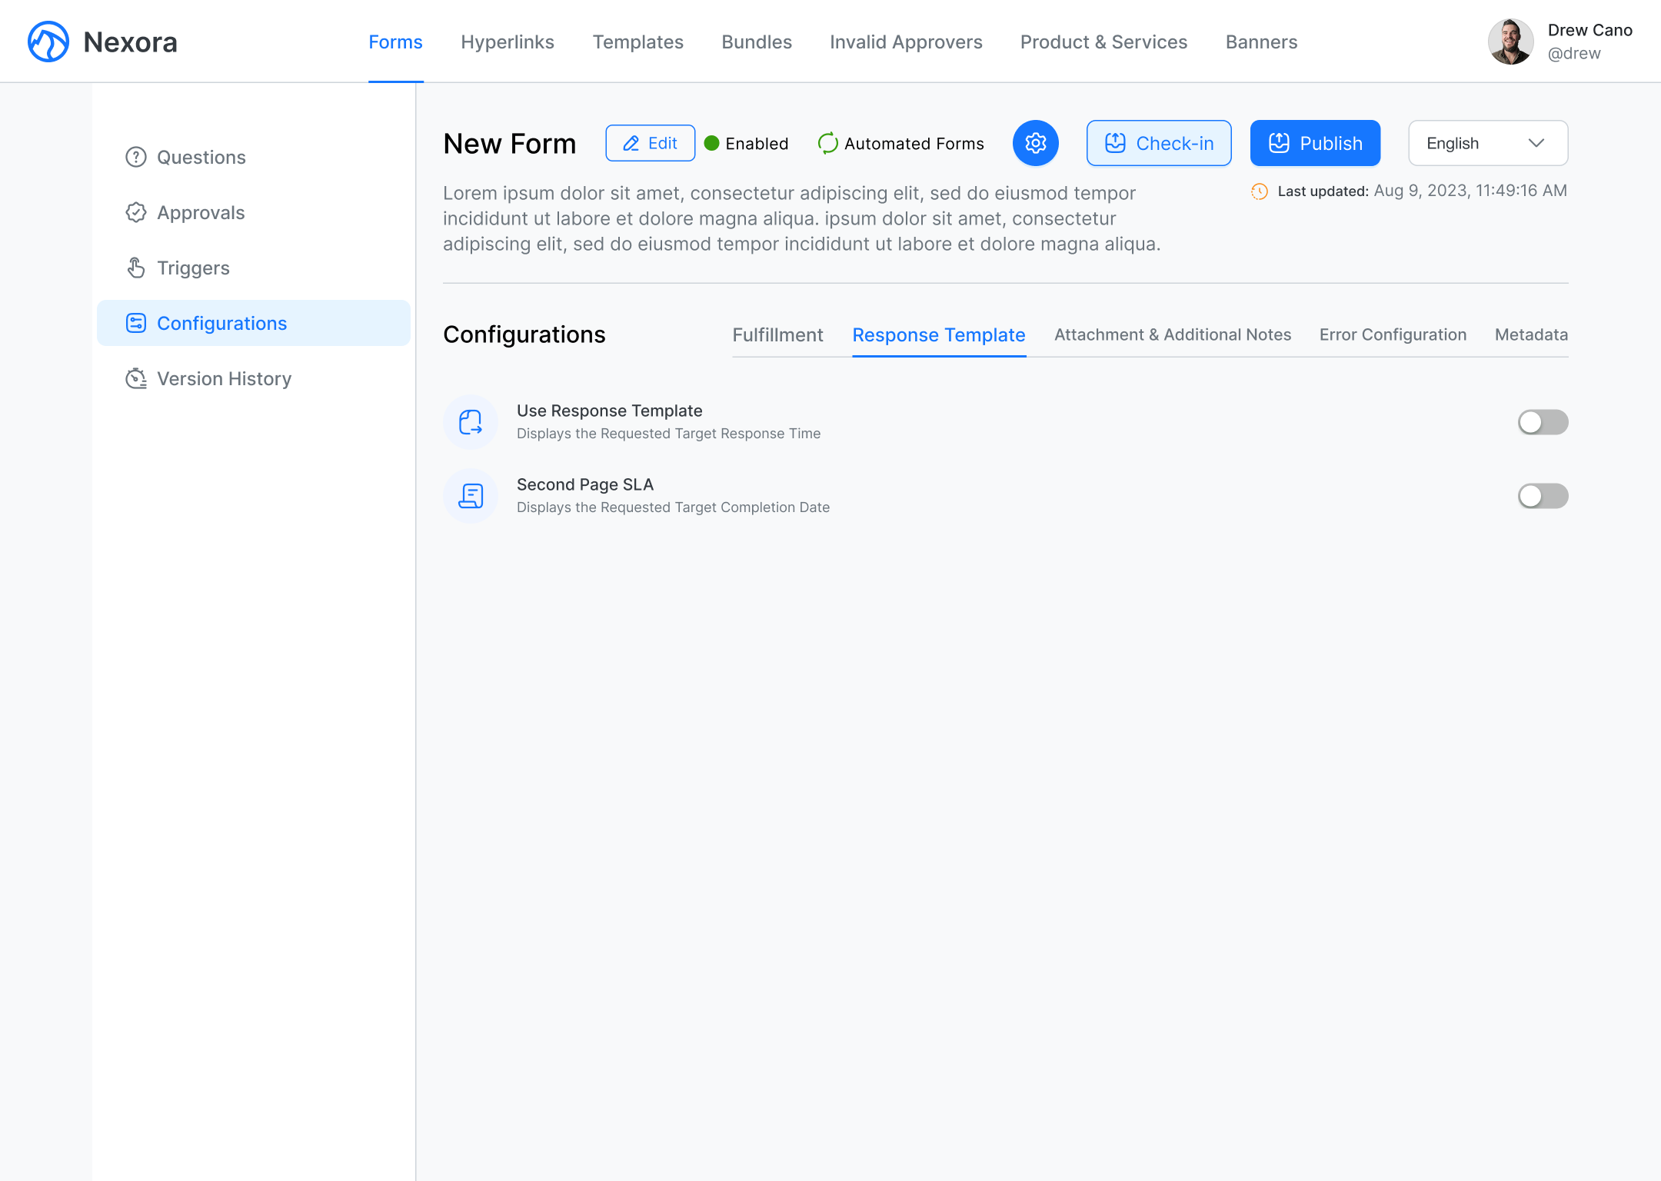Expand the language selector chevron
This screenshot has height=1181, width=1661.
coord(1536,143)
